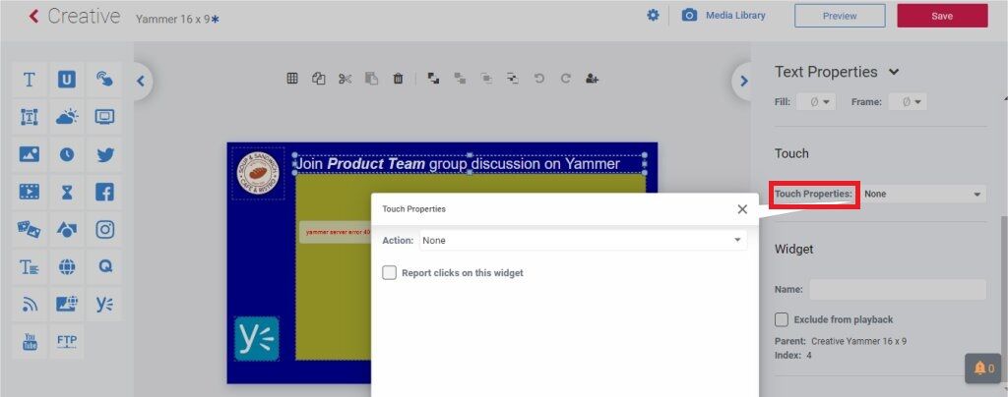Screen dimensions: 1008x397
Task: Add a Twitter widget from the palette
Action: [x=104, y=154]
